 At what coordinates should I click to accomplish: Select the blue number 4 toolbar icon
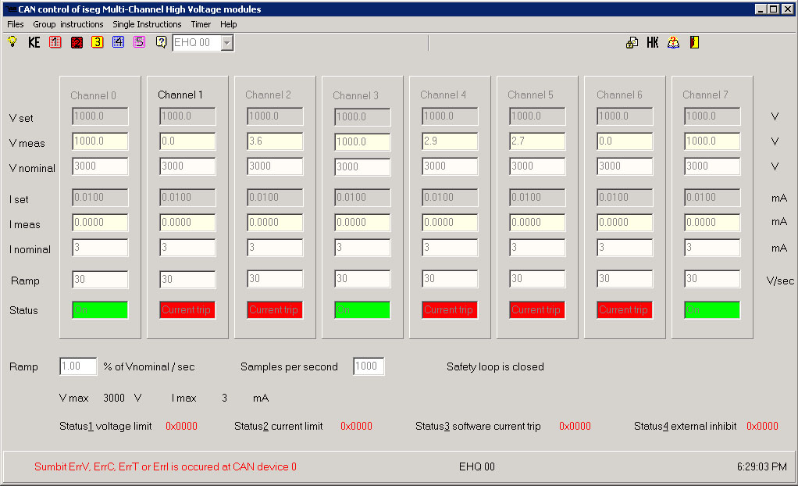pos(118,42)
